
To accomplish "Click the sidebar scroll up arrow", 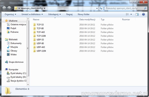I will tap(28, 19).
